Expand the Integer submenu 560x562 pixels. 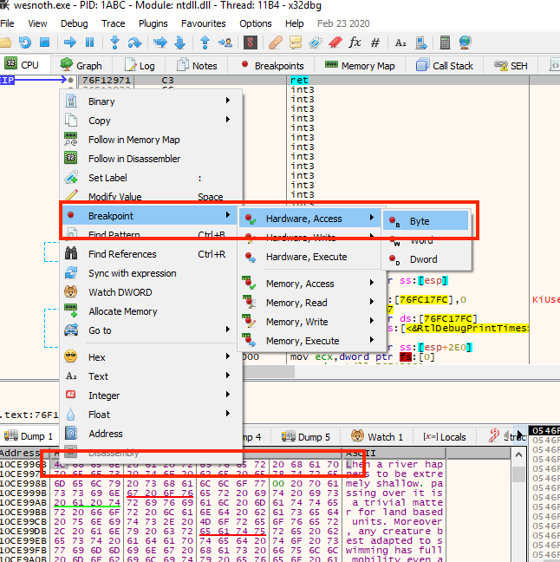151,395
